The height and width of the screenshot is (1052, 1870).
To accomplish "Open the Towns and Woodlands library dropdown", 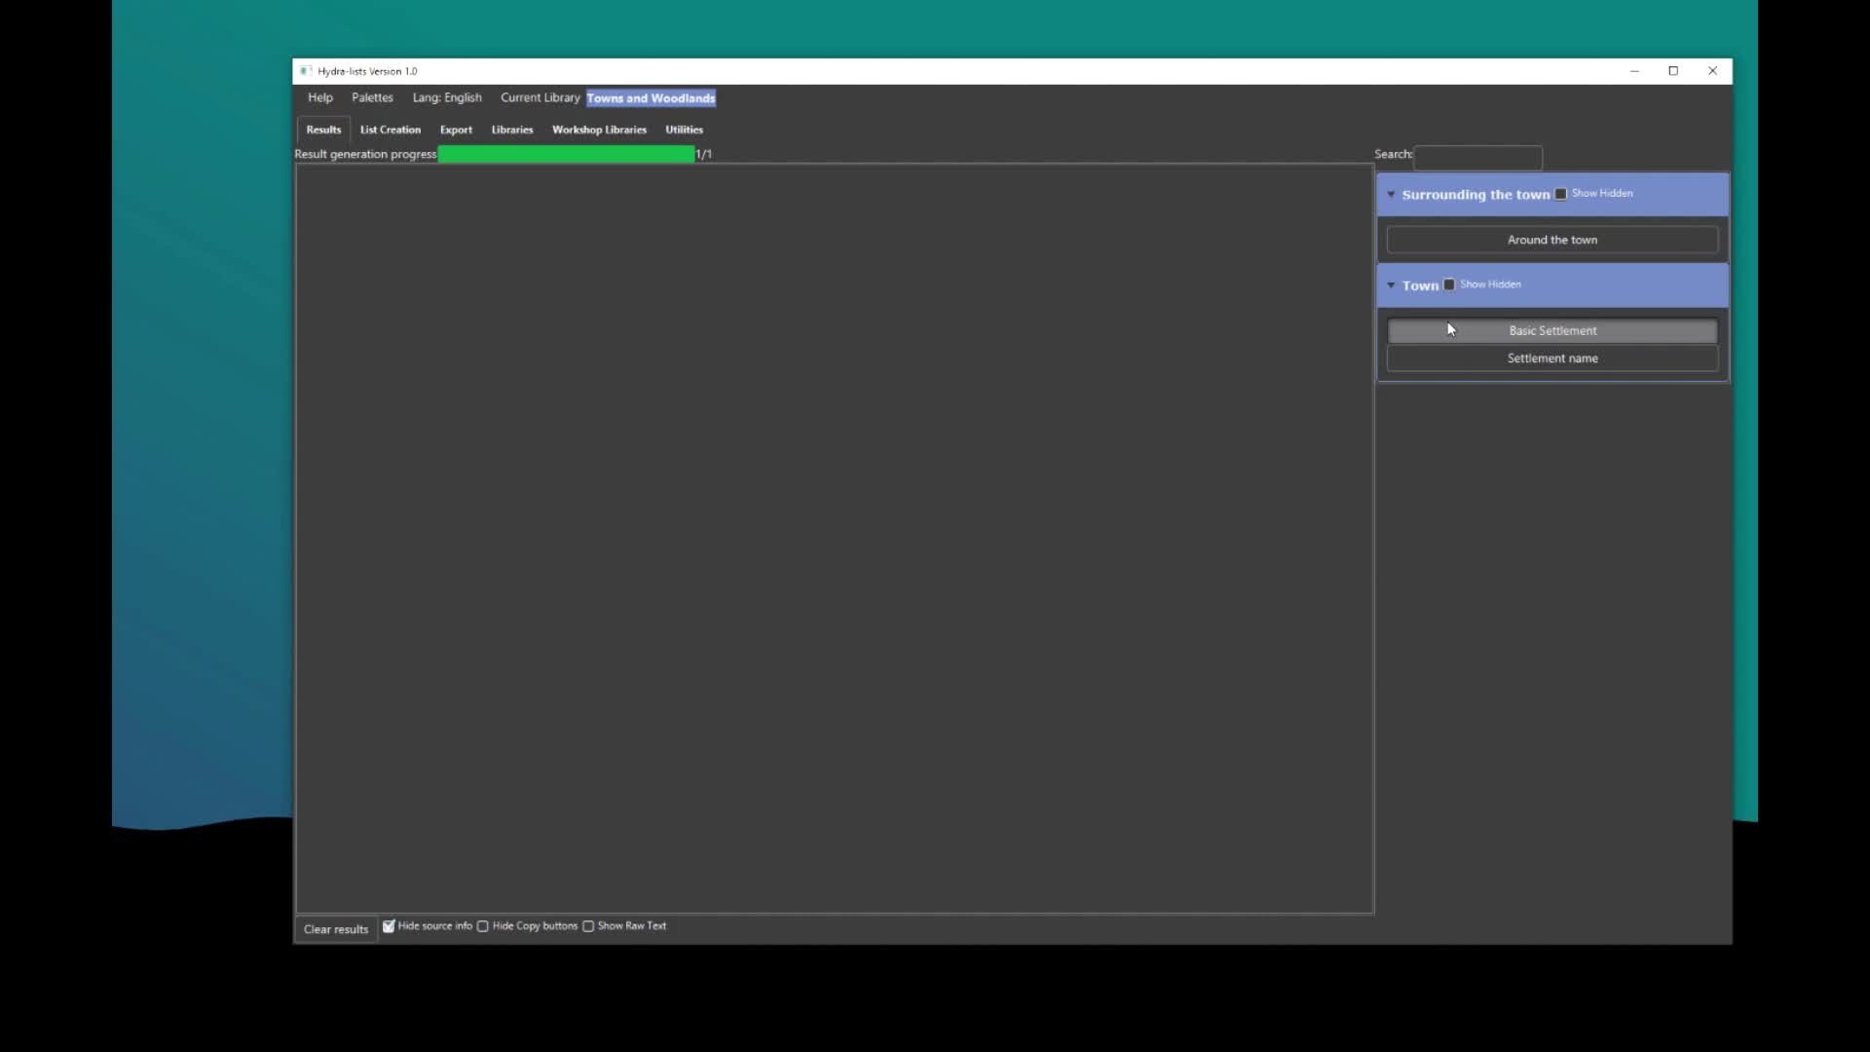I will click(x=651, y=98).
